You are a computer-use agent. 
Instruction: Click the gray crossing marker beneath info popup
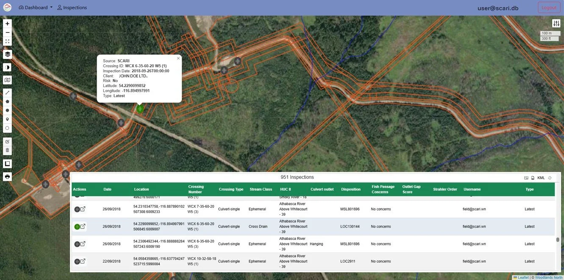(x=121, y=123)
